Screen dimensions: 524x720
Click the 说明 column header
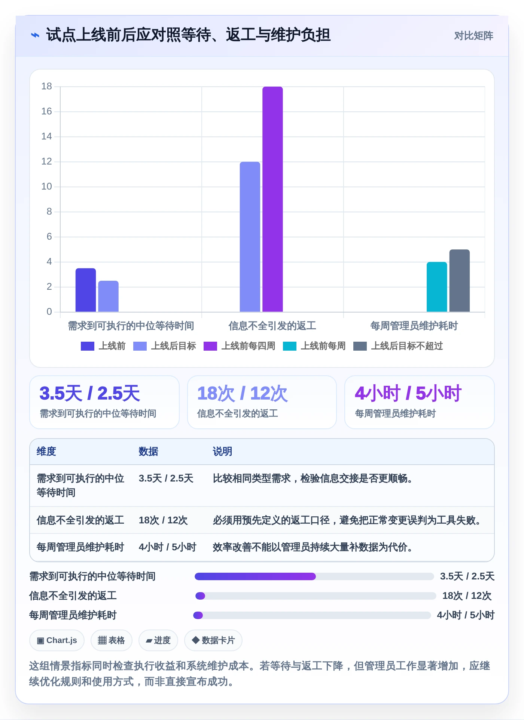tap(223, 452)
